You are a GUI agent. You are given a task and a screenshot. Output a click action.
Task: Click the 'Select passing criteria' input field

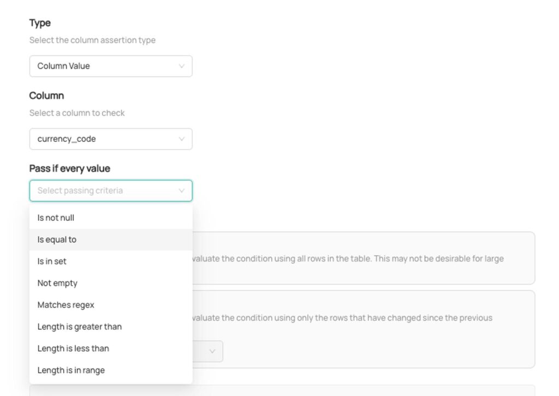pos(104,191)
